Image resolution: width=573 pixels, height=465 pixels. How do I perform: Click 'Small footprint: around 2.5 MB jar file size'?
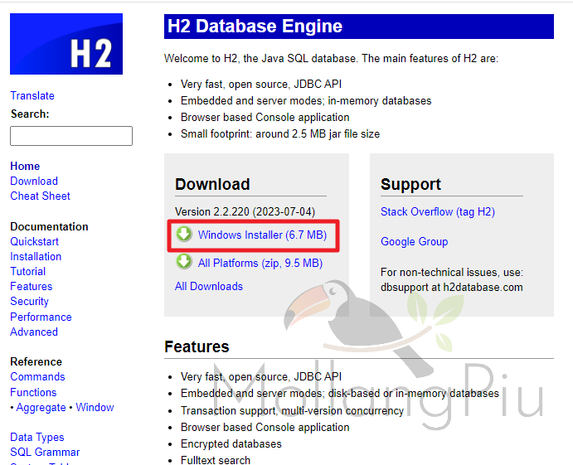click(280, 133)
